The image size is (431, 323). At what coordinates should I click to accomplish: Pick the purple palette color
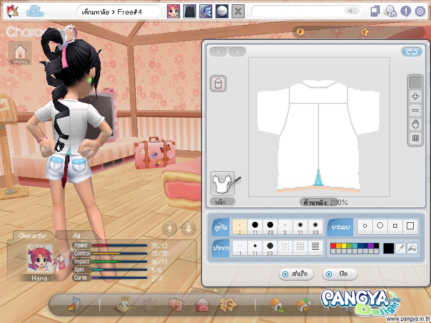[x=371, y=245]
